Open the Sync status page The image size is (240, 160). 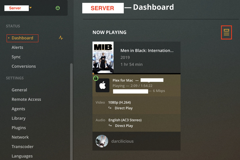[x=16, y=57]
